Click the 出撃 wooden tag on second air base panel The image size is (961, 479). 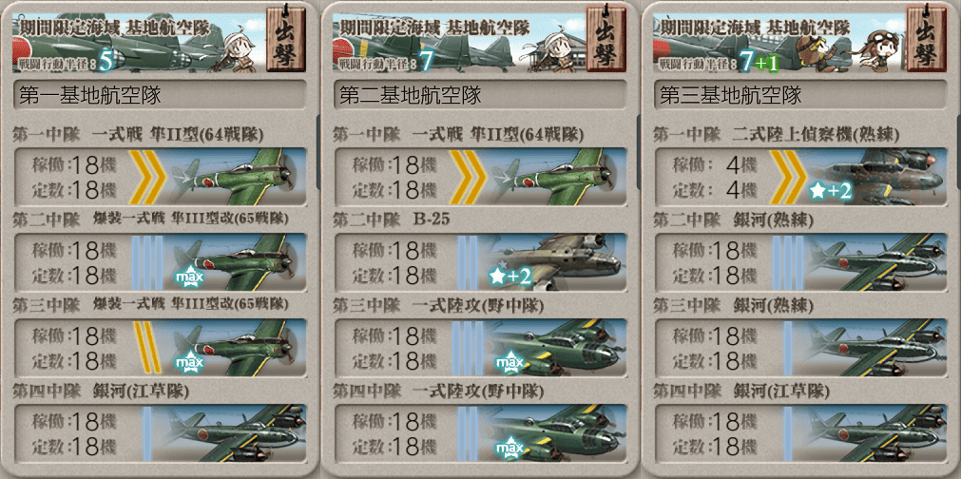tap(606, 39)
